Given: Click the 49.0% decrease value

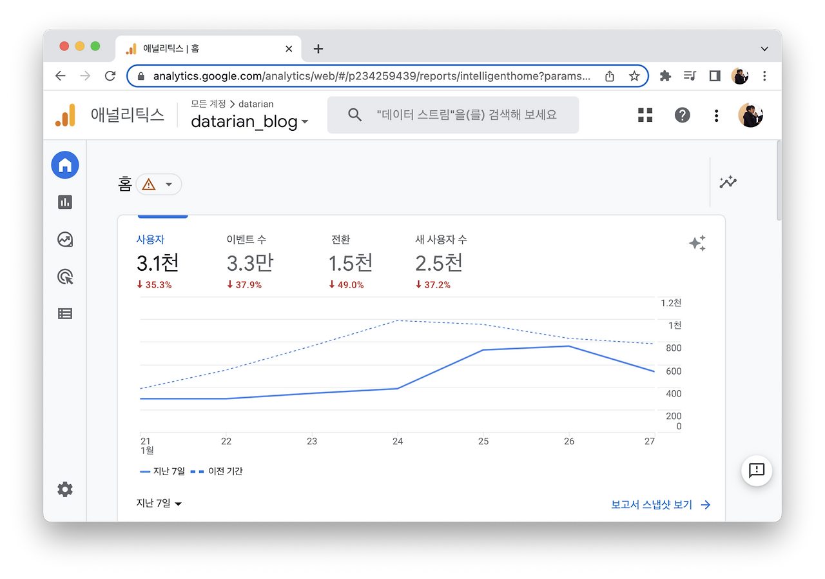Looking at the screenshot, I should pos(346,284).
